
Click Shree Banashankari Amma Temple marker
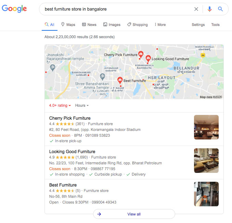[x=102, y=76]
